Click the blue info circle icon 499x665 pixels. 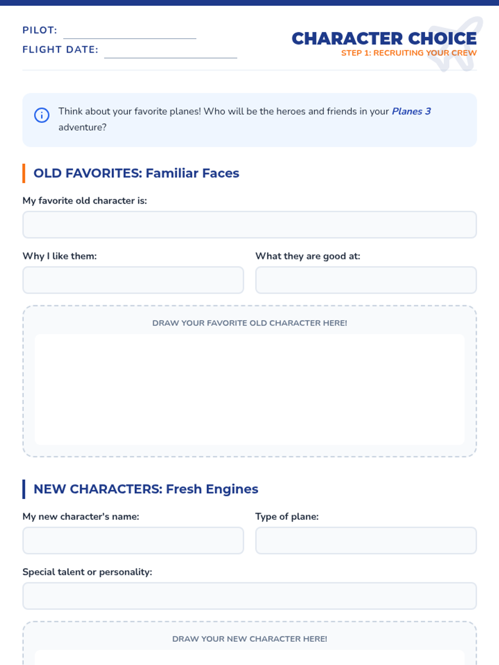click(42, 115)
